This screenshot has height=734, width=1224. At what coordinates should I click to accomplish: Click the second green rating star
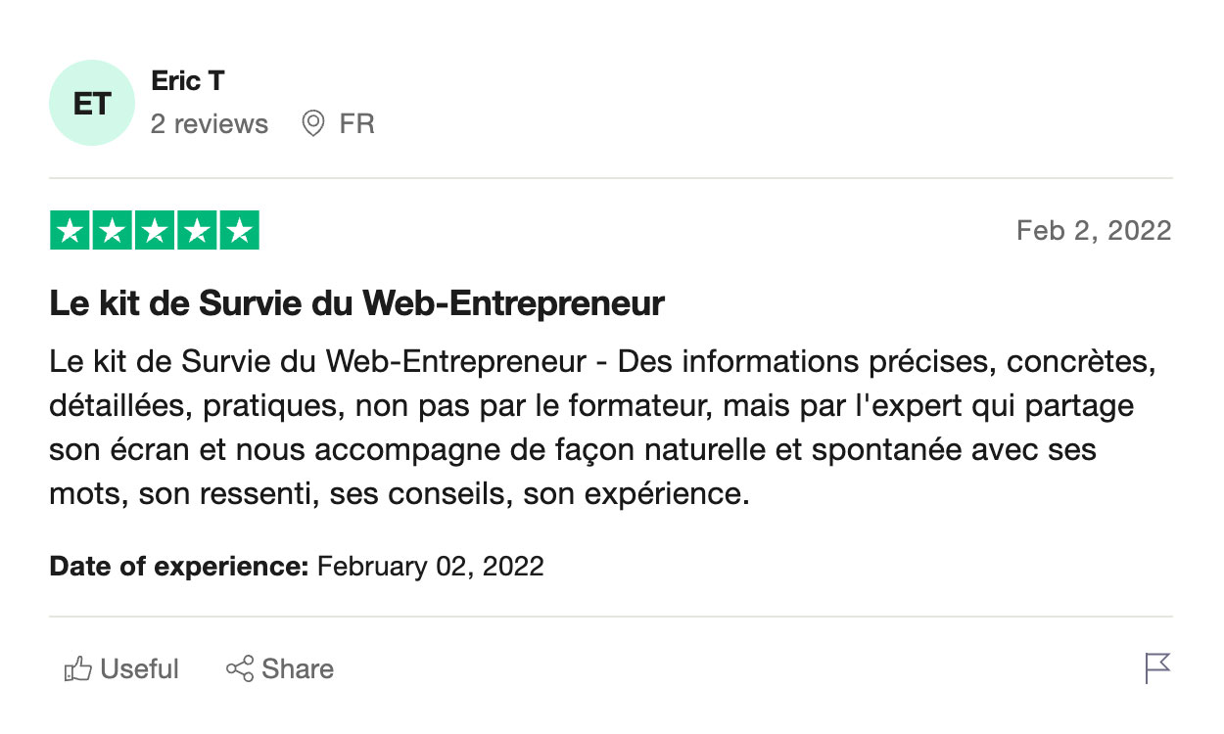pos(112,231)
